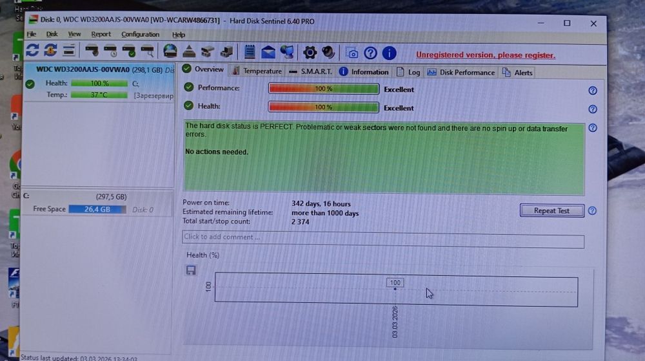This screenshot has width=645, height=361.
Task: Click the camera screenshot capture icon
Action: 352,53
